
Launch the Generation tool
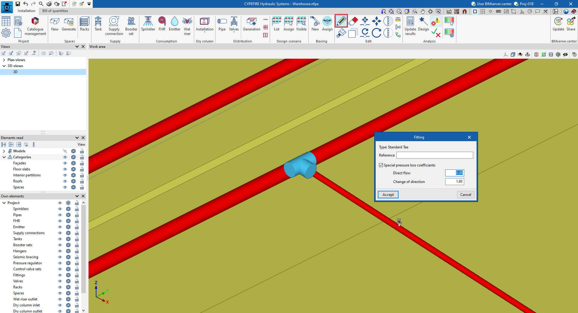[252, 24]
